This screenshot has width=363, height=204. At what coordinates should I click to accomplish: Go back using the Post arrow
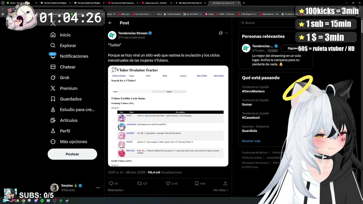click(110, 23)
